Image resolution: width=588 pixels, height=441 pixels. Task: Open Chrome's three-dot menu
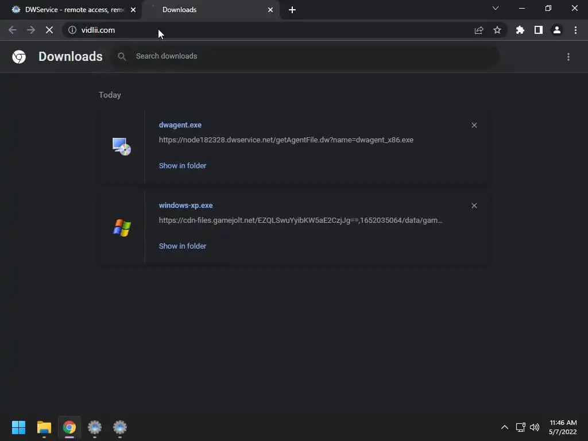point(575,30)
